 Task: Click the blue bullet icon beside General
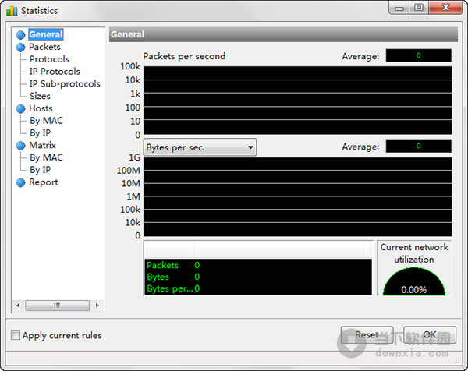(x=20, y=35)
